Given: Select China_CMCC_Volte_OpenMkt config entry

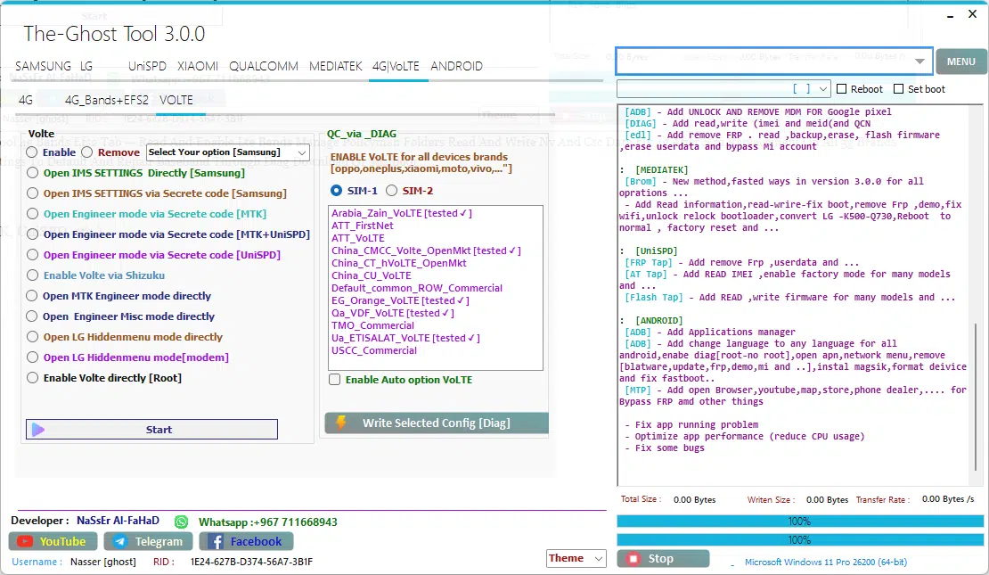Looking at the screenshot, I should click(426, 251).
